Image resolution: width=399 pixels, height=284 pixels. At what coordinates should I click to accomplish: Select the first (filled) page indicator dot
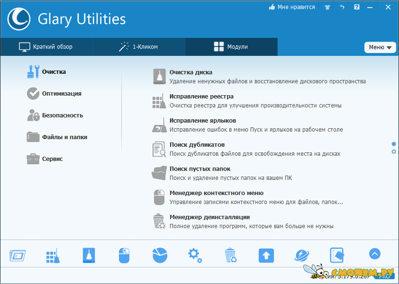click(x=394, y=144)
